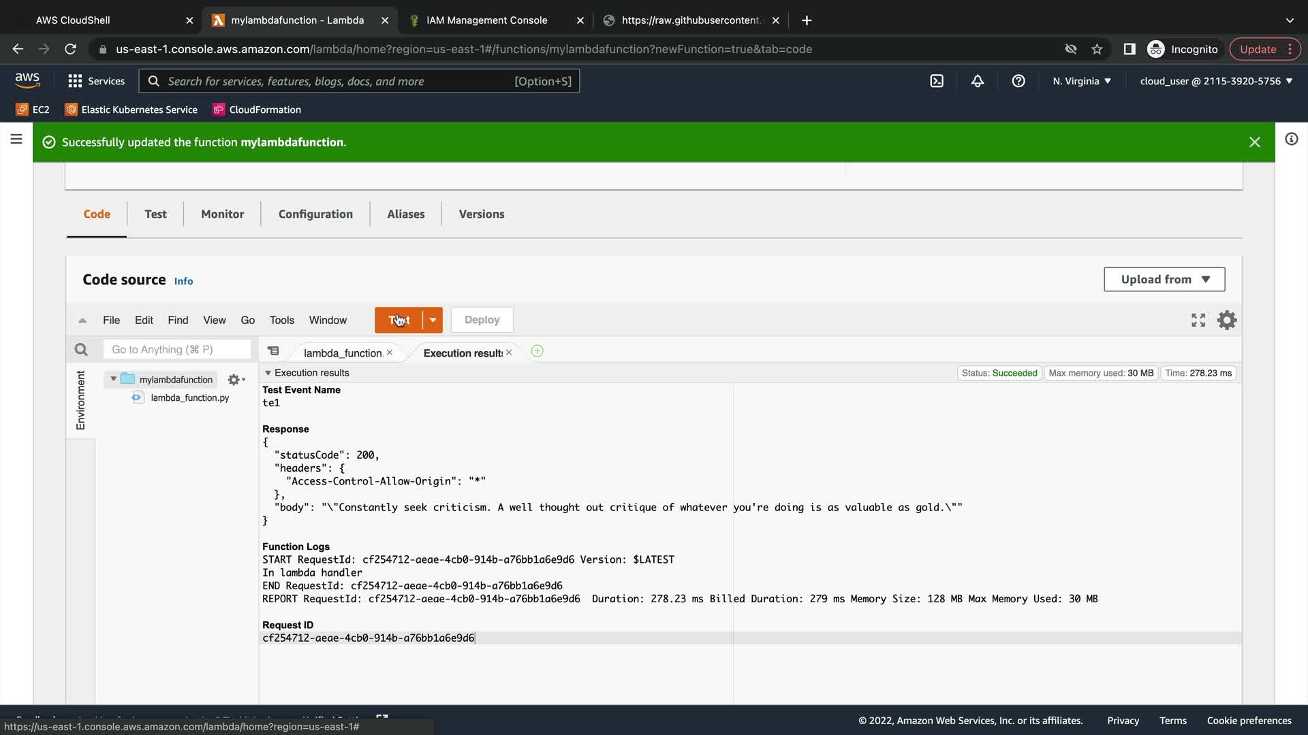Viewport: 1308px width, 735px height.
Task: Add a new editor tab with plus icon
Action: [x=537, y=351]
